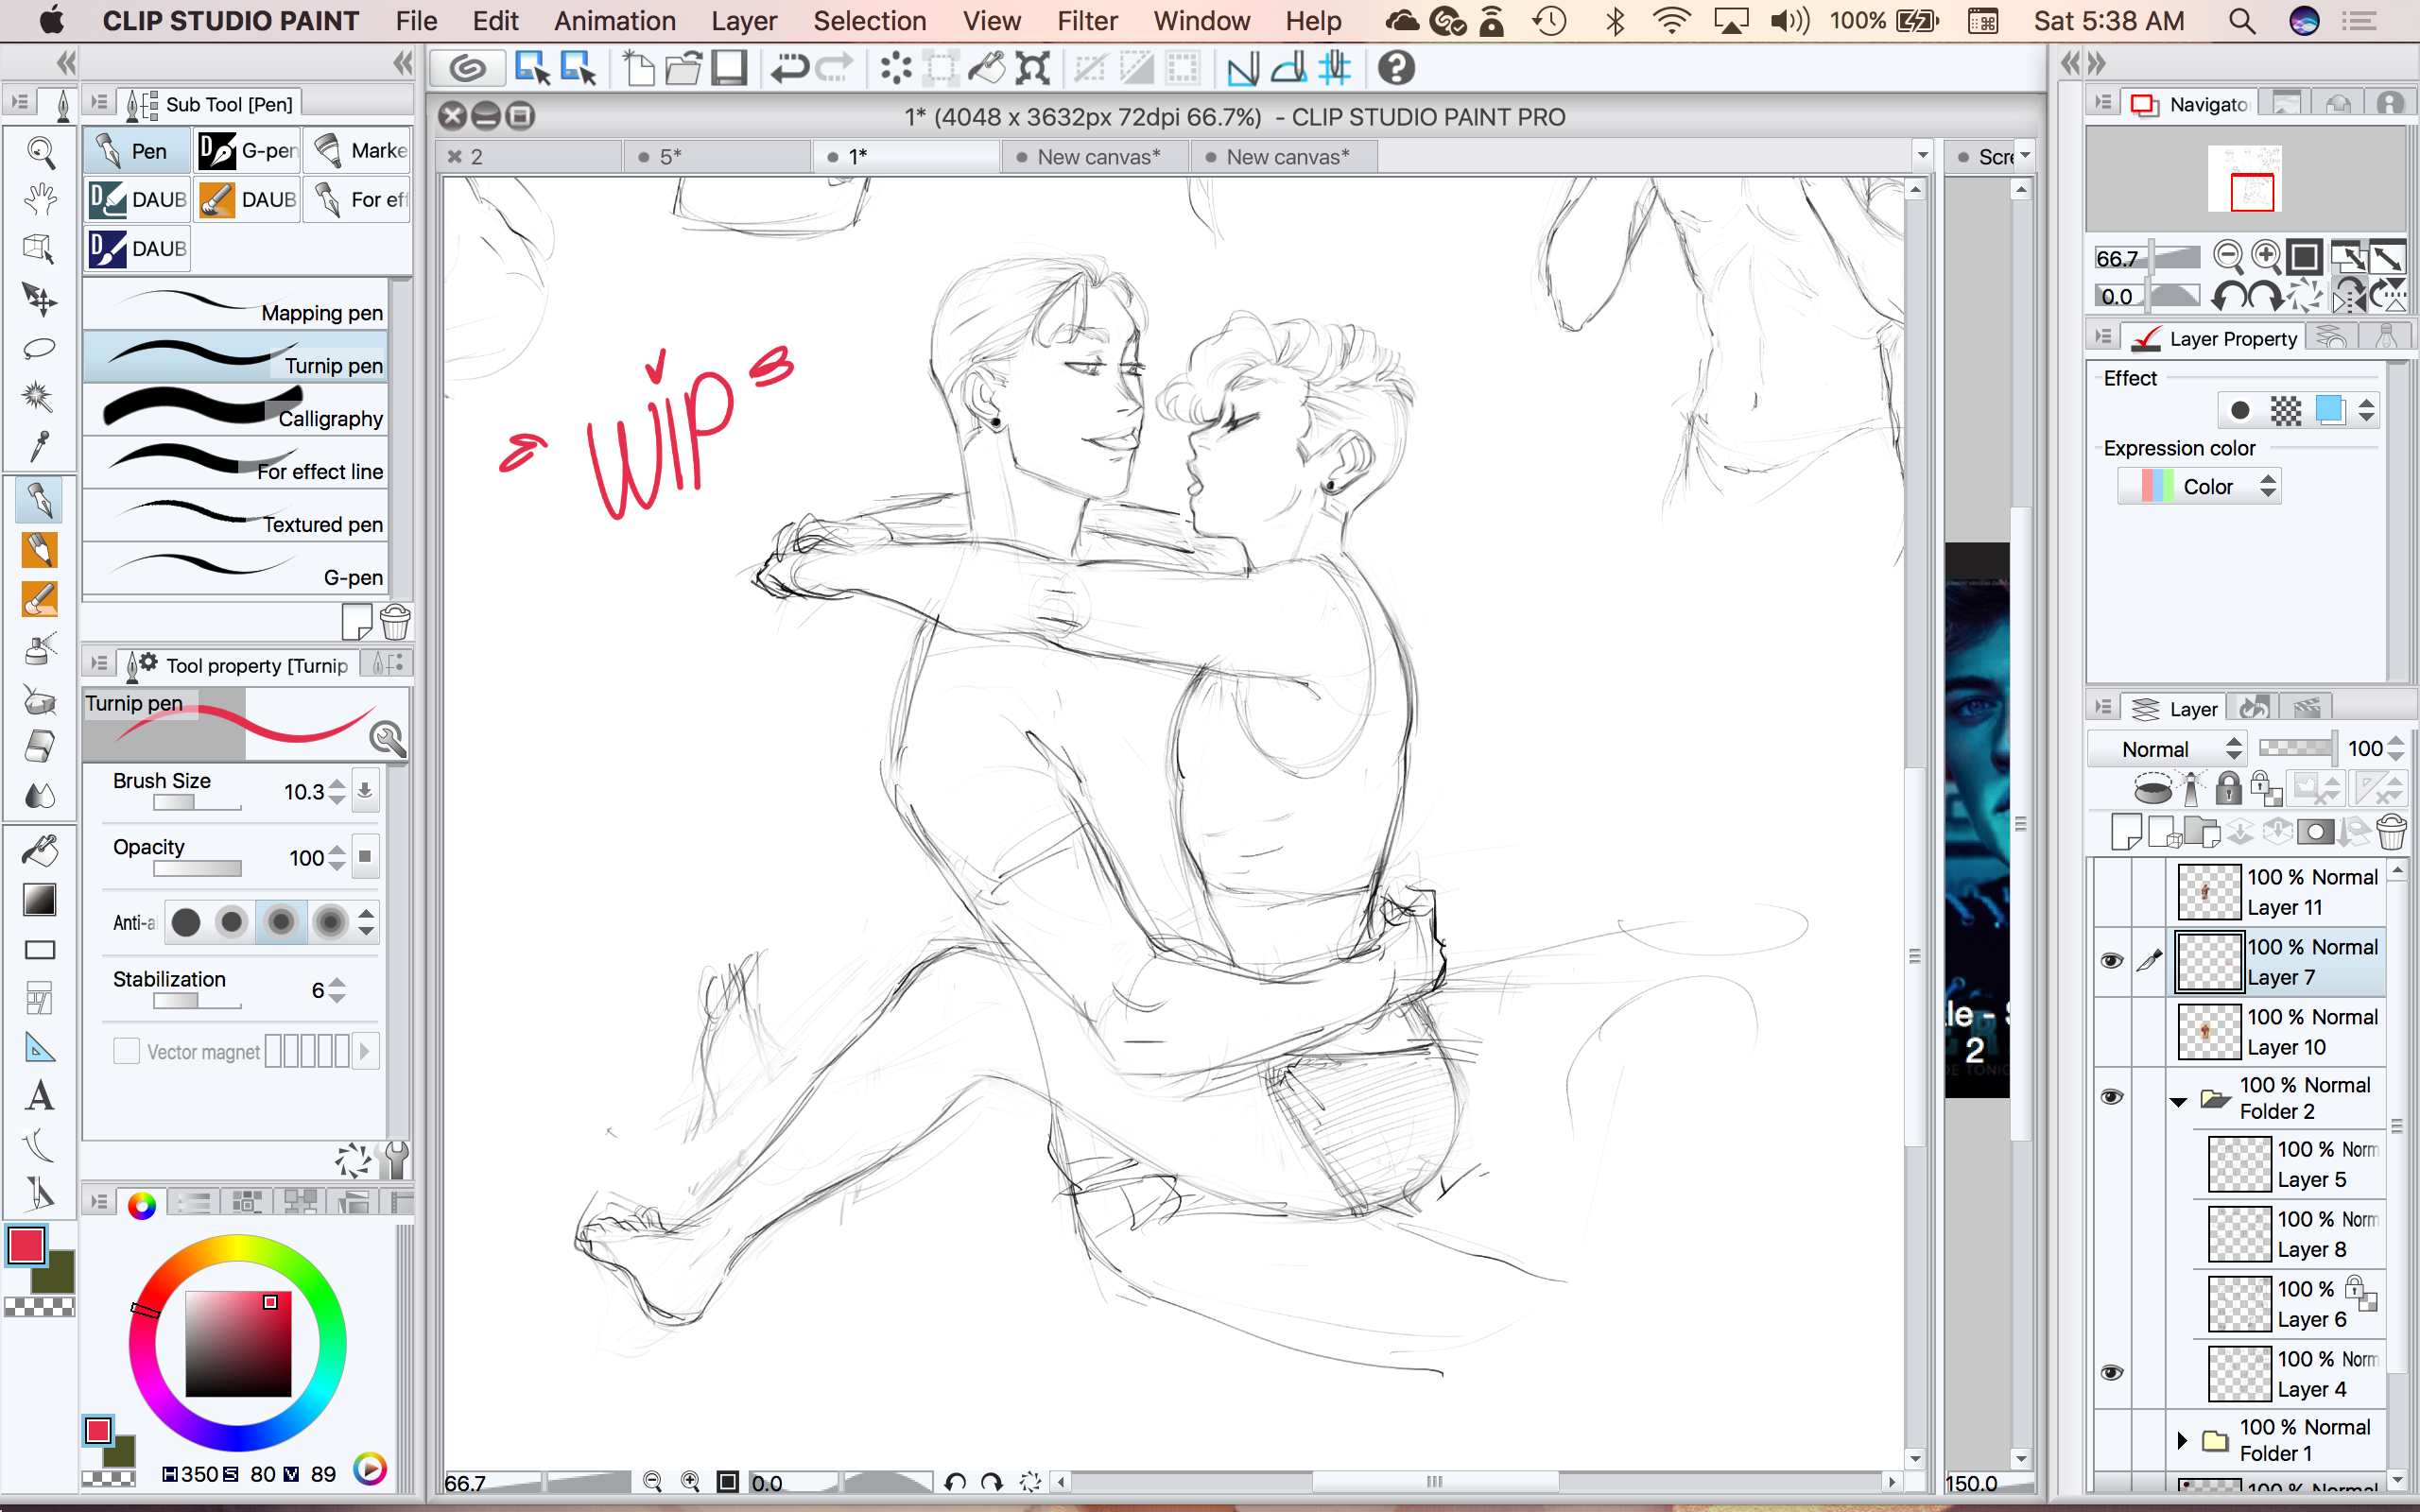This screenshot has height=1512, width=2420.
Task: Show Layer 10 via its visibility box
Action: (2111, 1031)
